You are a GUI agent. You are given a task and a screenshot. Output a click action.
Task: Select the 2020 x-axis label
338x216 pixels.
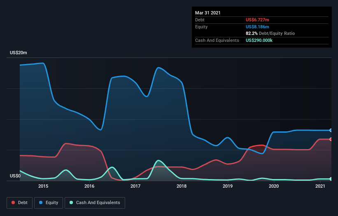click(274, 186)
